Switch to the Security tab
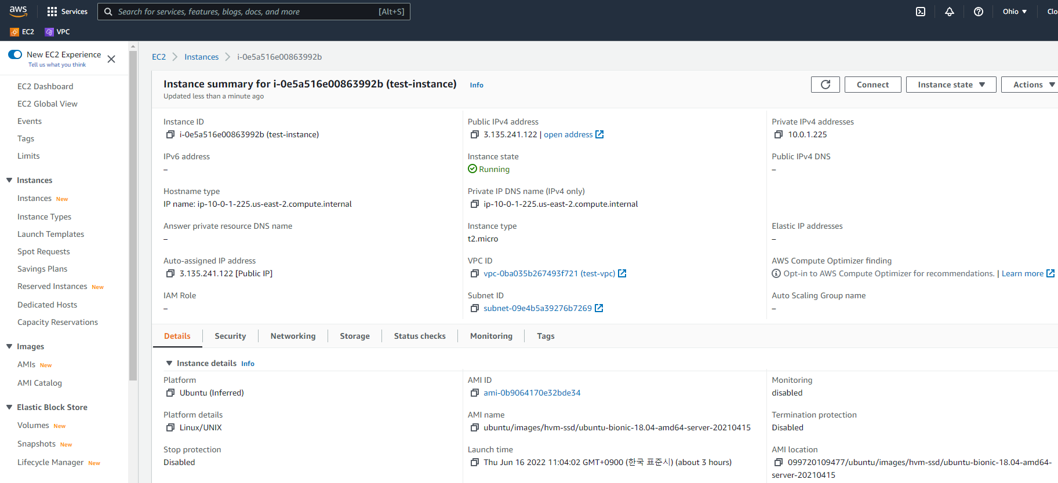The height and width of the screenshot is (483, 1058). [x=230, y=336]
